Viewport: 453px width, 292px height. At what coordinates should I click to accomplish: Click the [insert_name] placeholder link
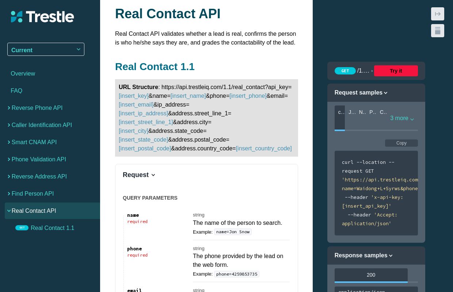(x=188, y=96)
